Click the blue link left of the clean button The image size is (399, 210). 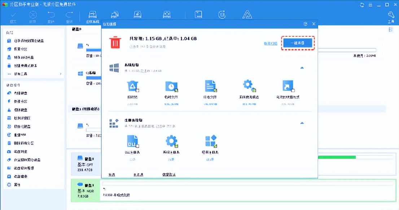point(270,43)
